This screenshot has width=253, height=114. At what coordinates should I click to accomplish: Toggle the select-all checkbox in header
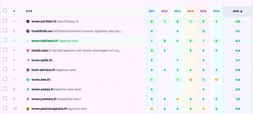click(5, 11)
